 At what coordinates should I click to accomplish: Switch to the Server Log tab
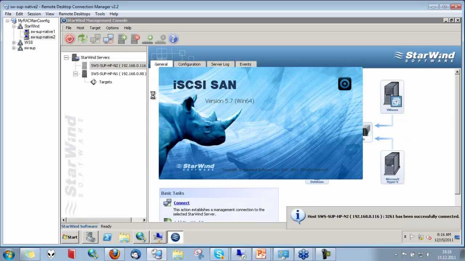(x=220, y=64)
